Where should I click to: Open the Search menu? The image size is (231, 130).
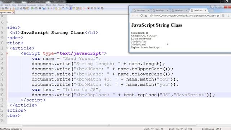coord(8,5)
